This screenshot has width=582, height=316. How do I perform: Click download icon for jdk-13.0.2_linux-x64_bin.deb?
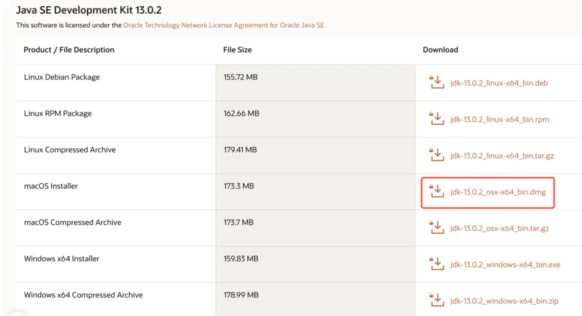(x=436, y=82)
